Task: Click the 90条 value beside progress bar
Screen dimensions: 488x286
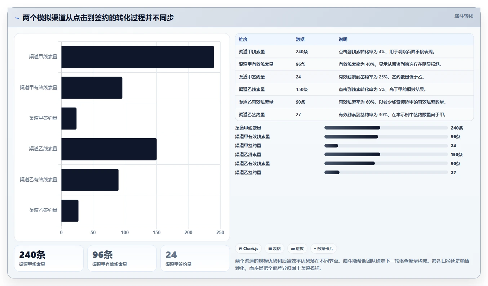Action: tap(456, 164)
